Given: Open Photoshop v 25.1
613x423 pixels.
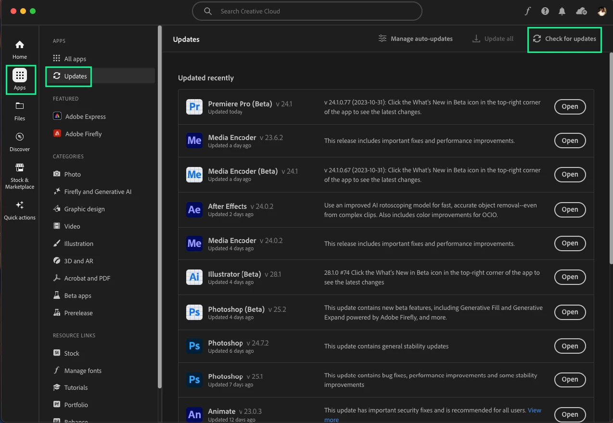Looking at the screenshot, I should 570,379.
